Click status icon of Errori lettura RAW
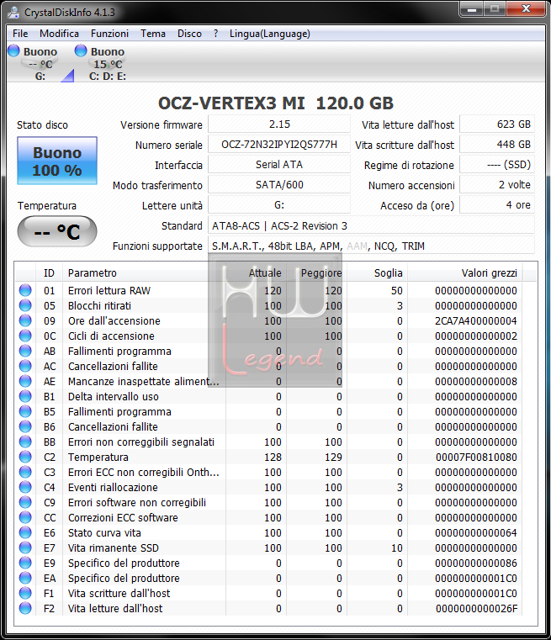The image size is (551, 640). [25, 290]
